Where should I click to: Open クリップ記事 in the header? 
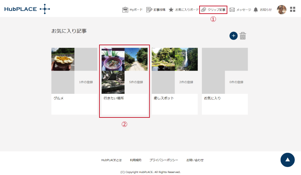[213, 10]
